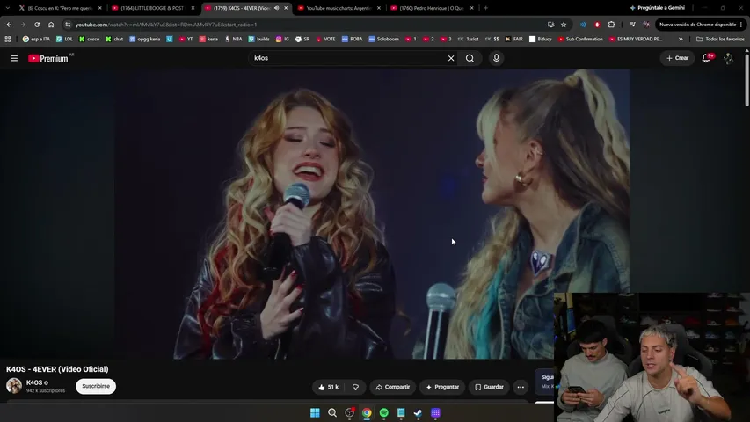Clear the k4os search text
This screenshot has width=750, height=422.
450,58
